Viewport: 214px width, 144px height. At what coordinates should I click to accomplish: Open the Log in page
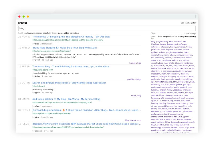pos(184,23)
